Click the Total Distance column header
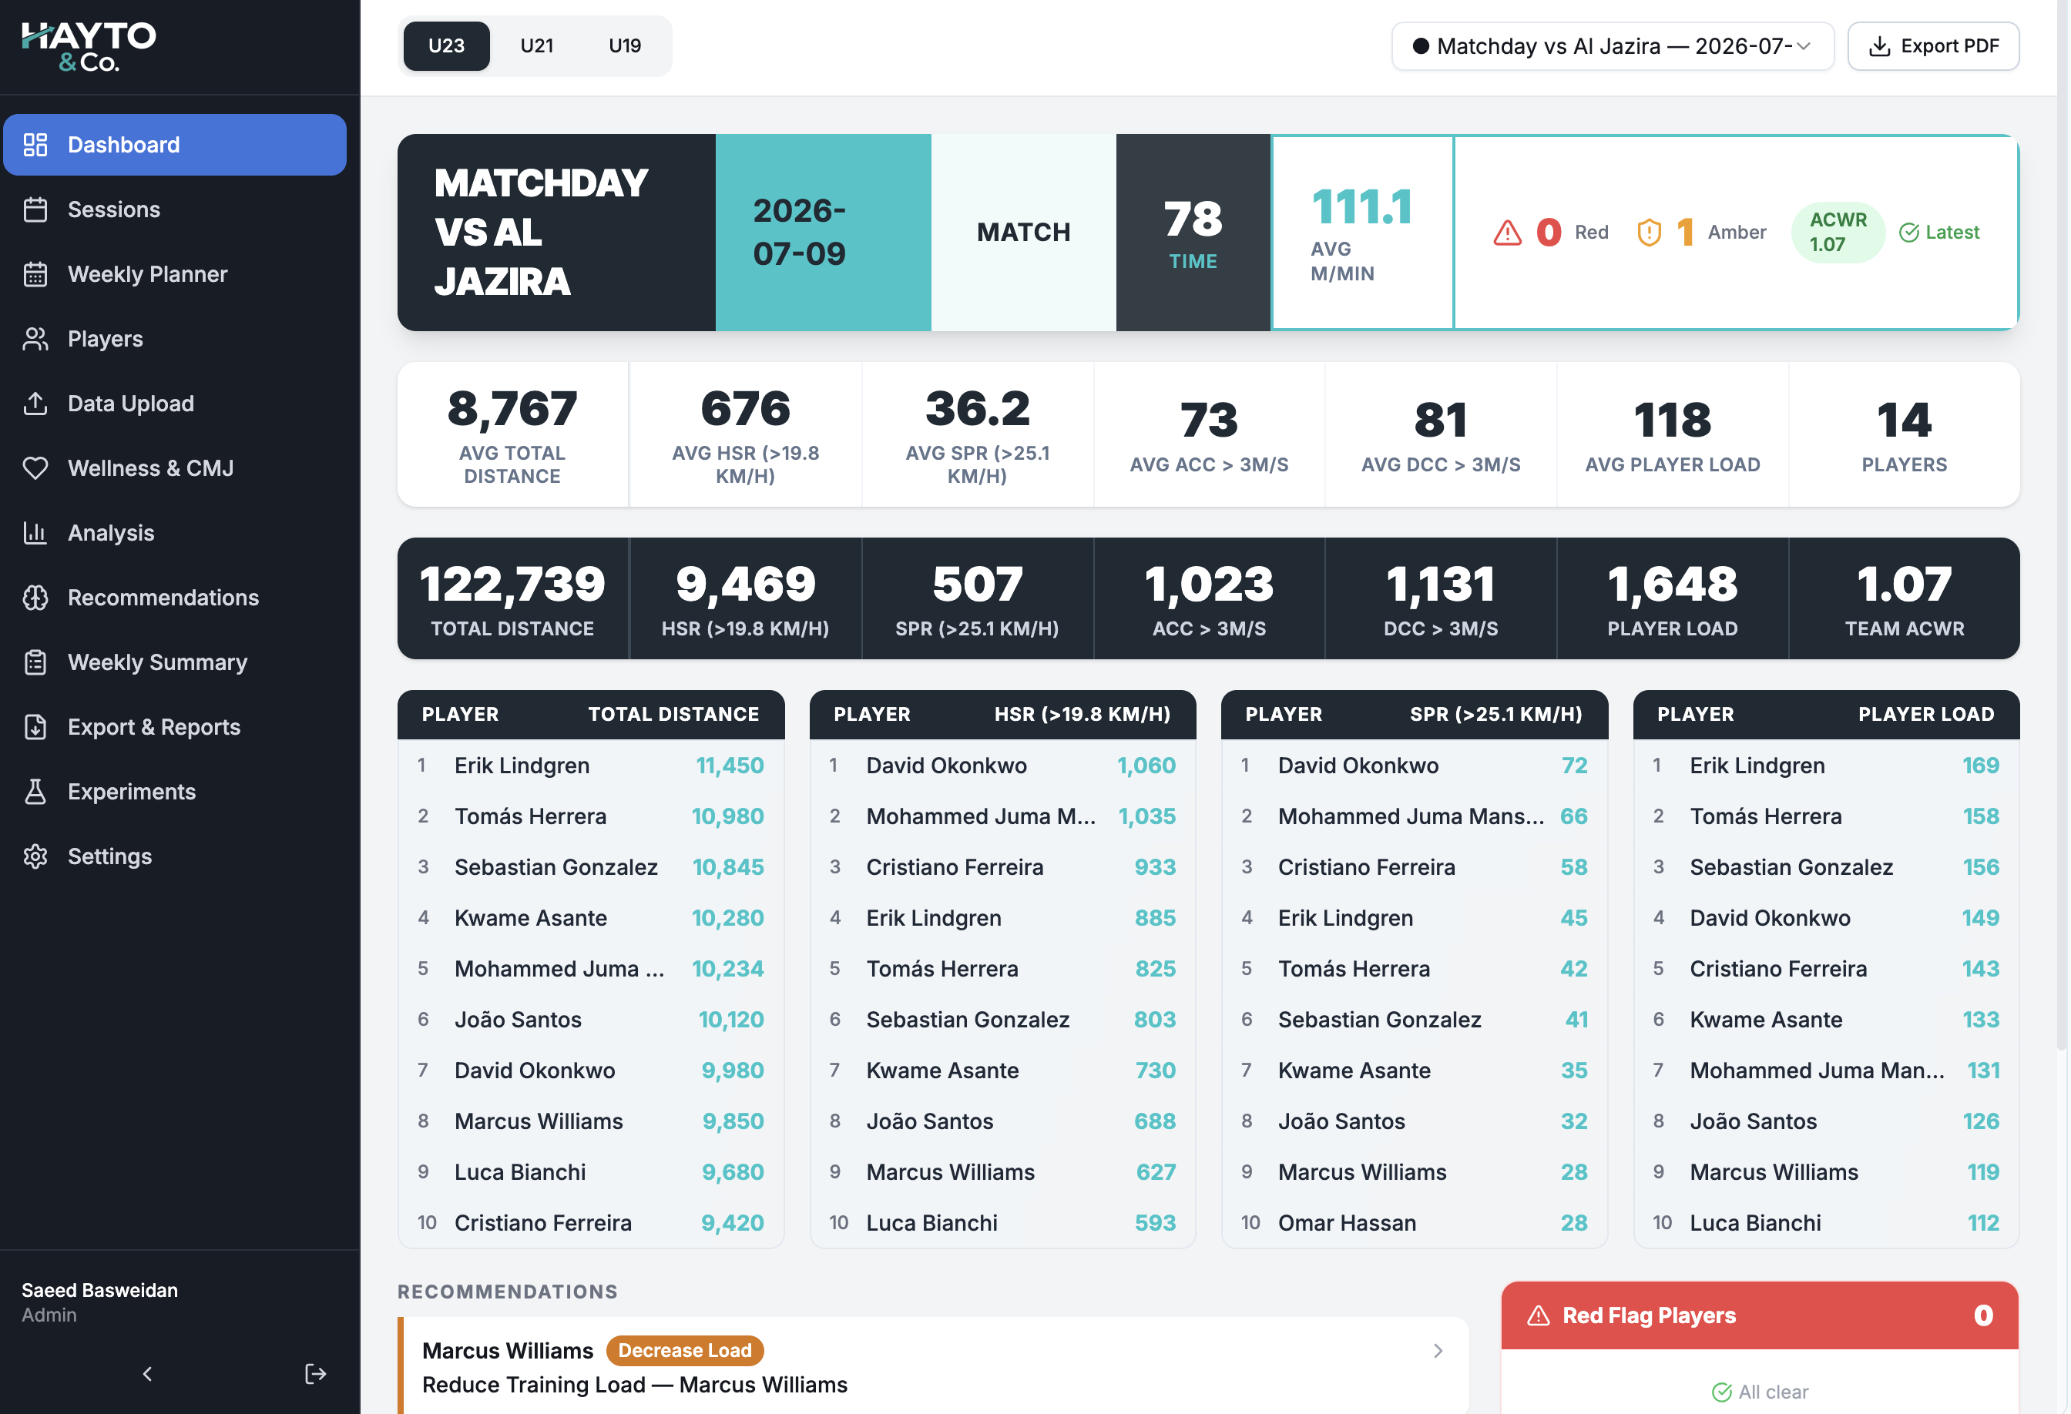This screenshot has width=2071, height=1414. (673, 715)
